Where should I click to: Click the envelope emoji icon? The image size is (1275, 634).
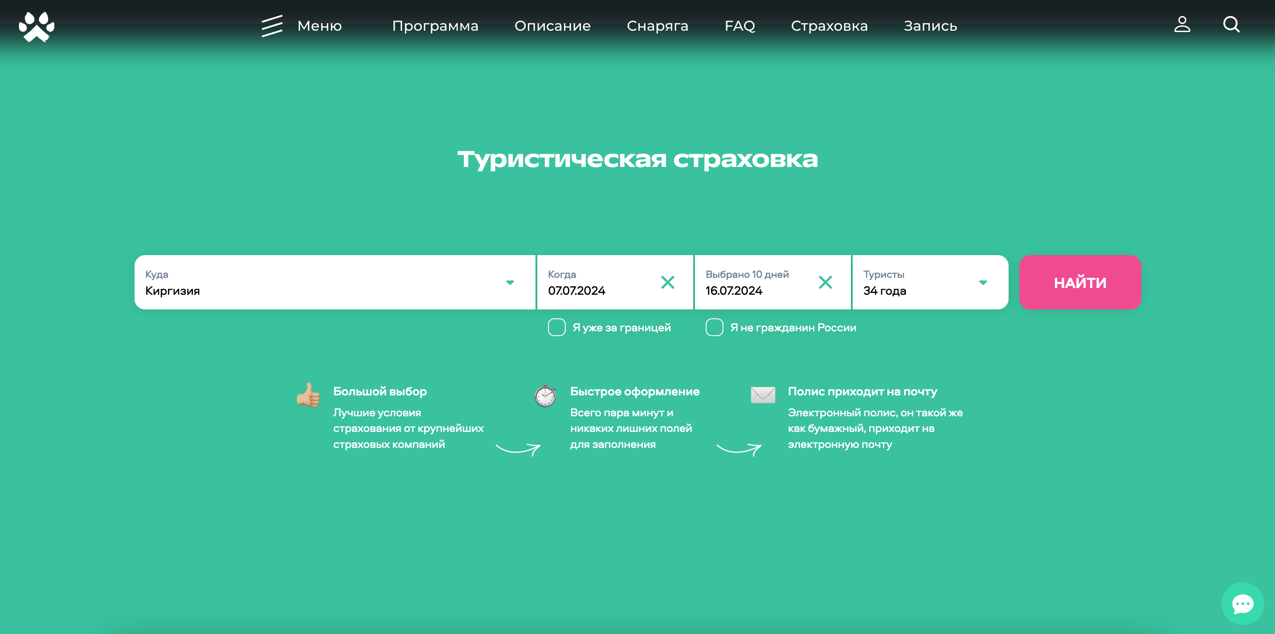763,395
